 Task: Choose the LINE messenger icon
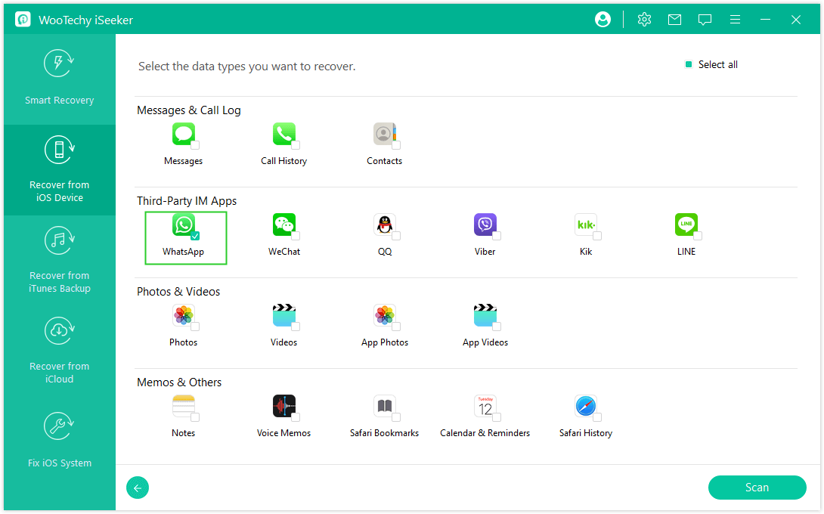coord(686,224)
